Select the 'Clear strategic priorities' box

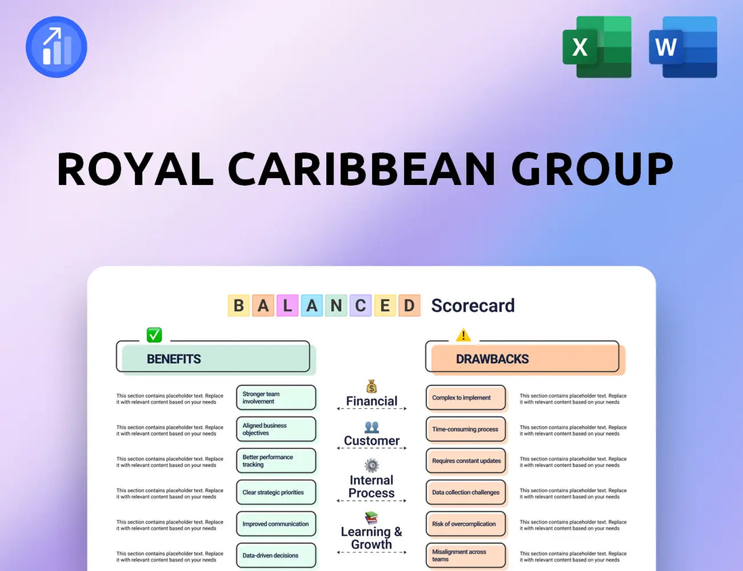[x=276, y=493]
